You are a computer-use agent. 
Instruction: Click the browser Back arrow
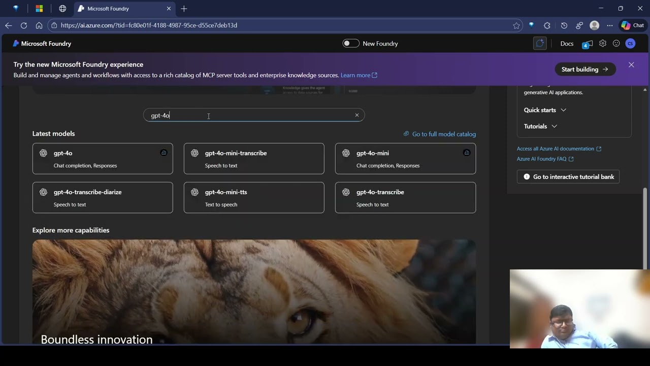tap(9, 25)
